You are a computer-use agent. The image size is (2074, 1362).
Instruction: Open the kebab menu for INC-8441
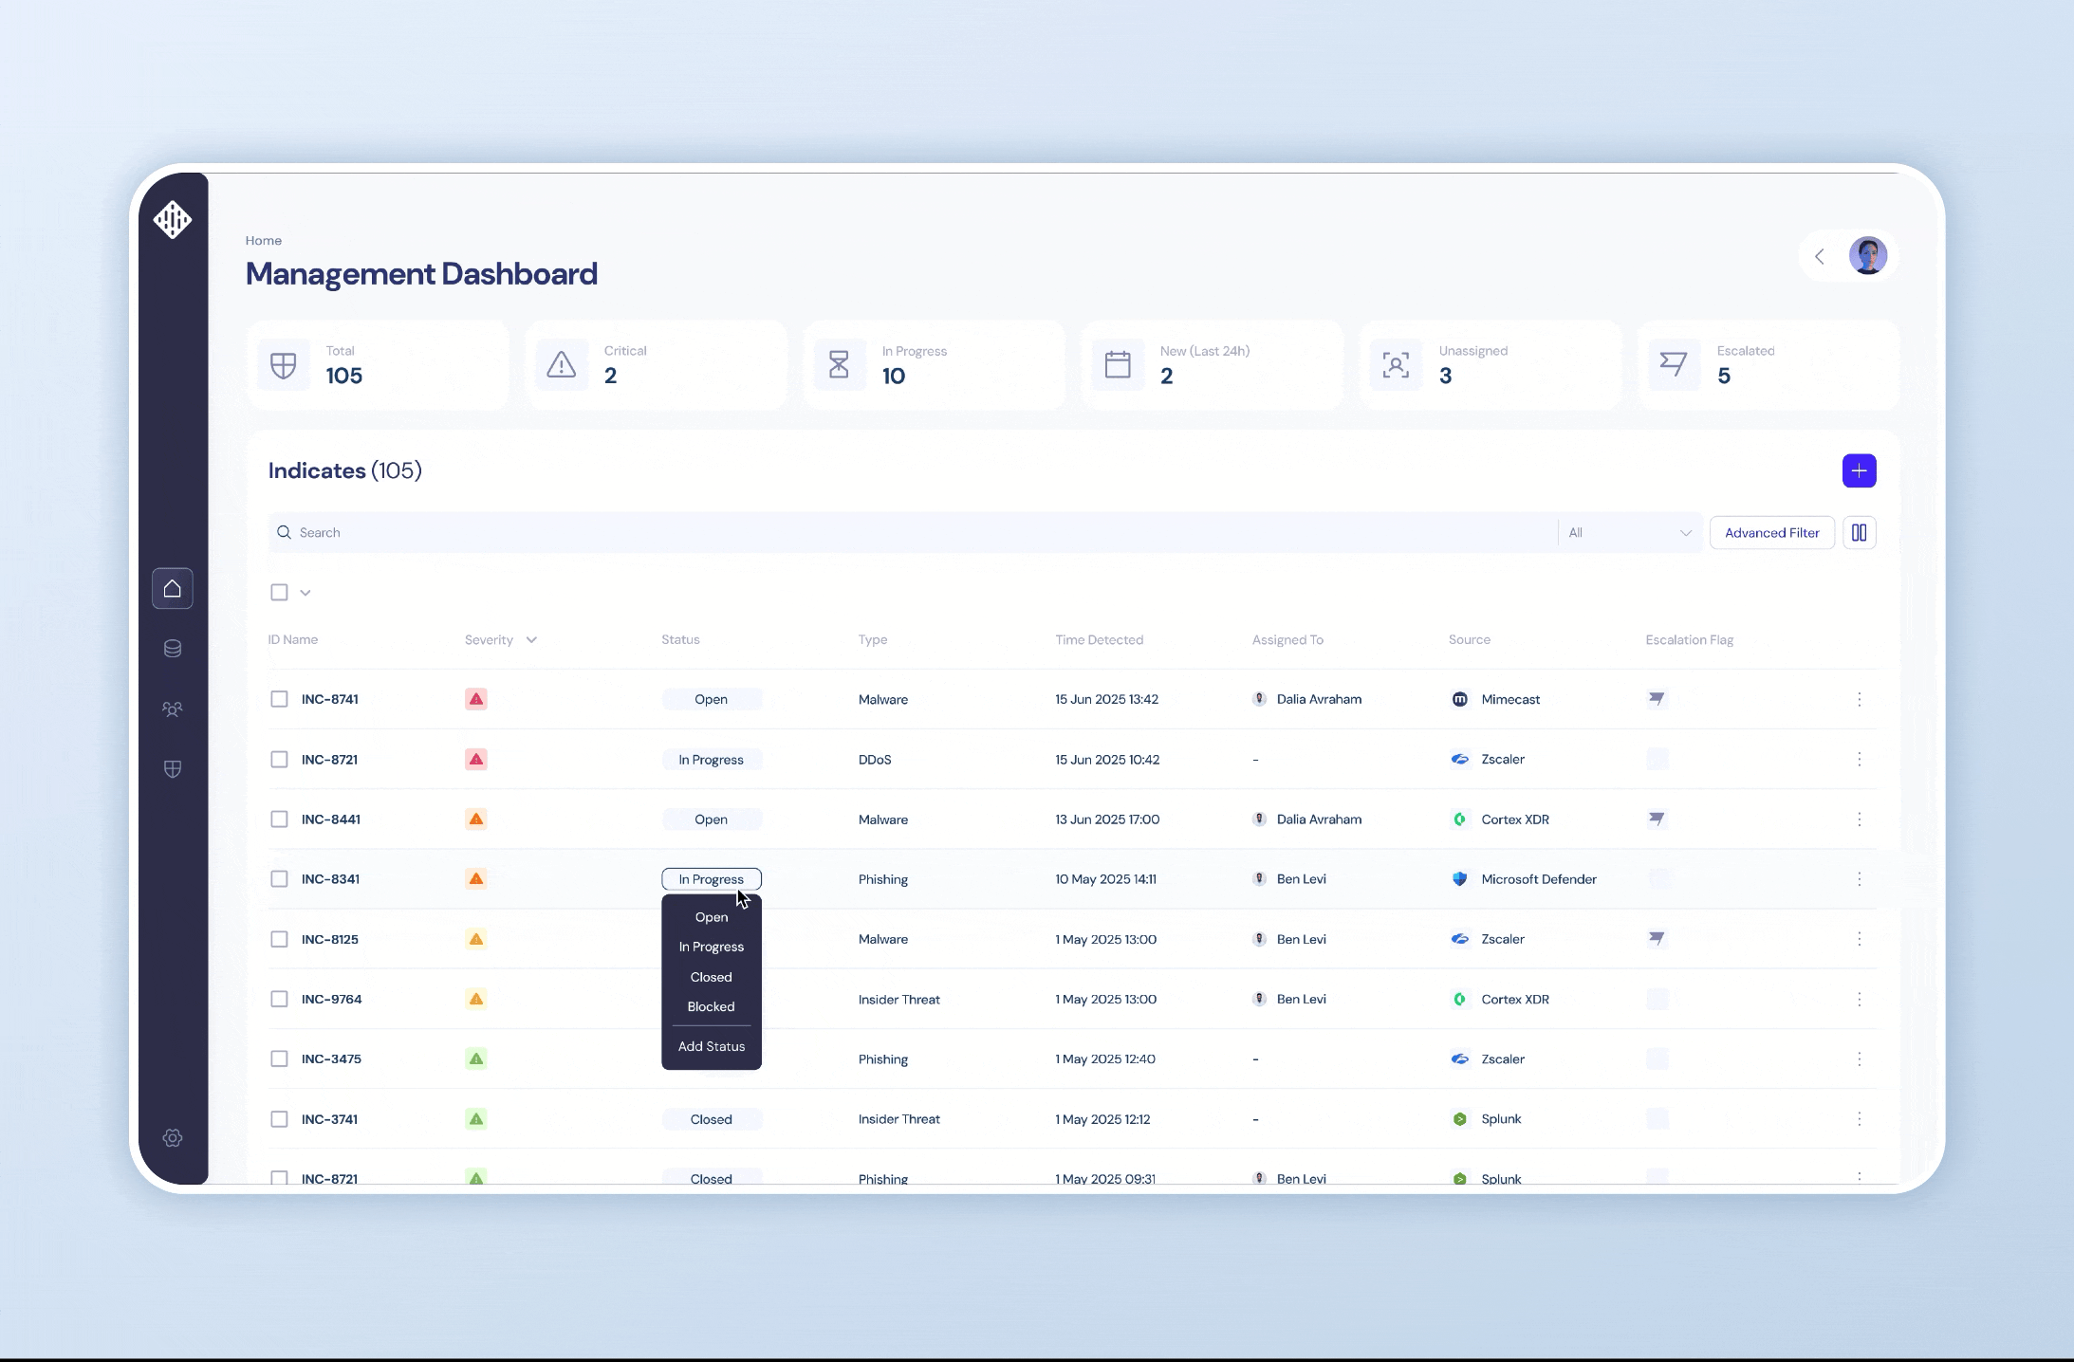1860,819
